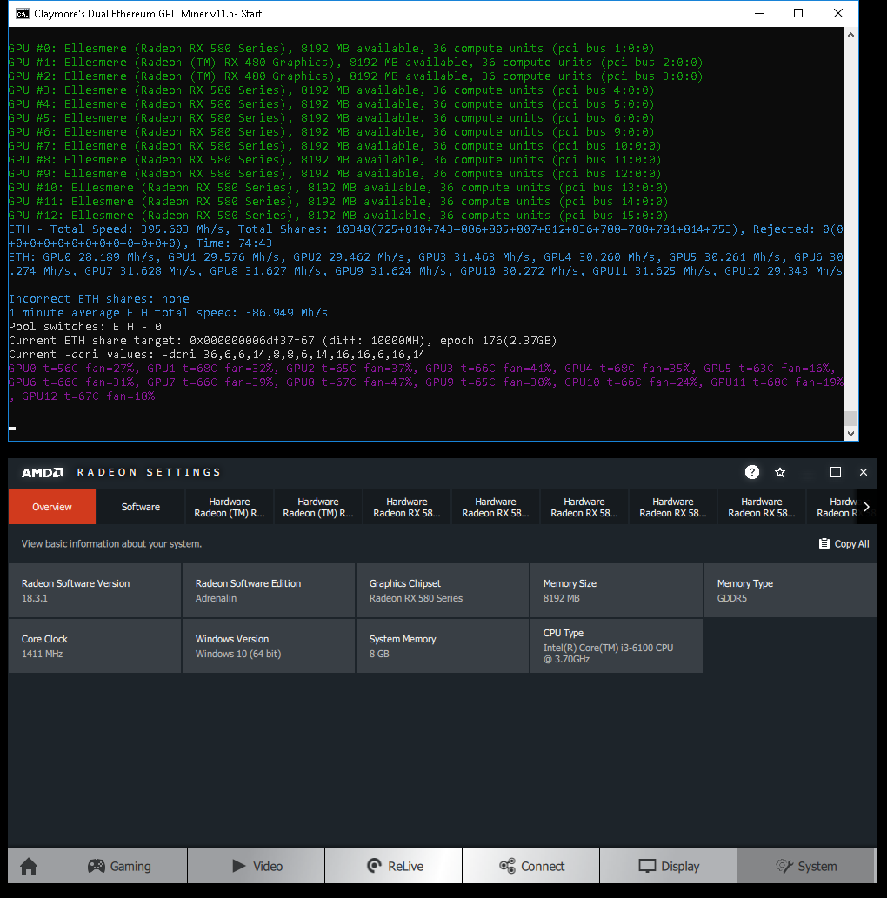Click the Radeon Software Edition Adrenalin tile
The height and width of the screenshot is (898, 887).
coord(269,590)
